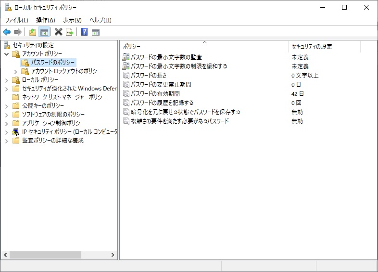Open Help via the blue question mark icon
378x272 pixels.
[84, 32]
